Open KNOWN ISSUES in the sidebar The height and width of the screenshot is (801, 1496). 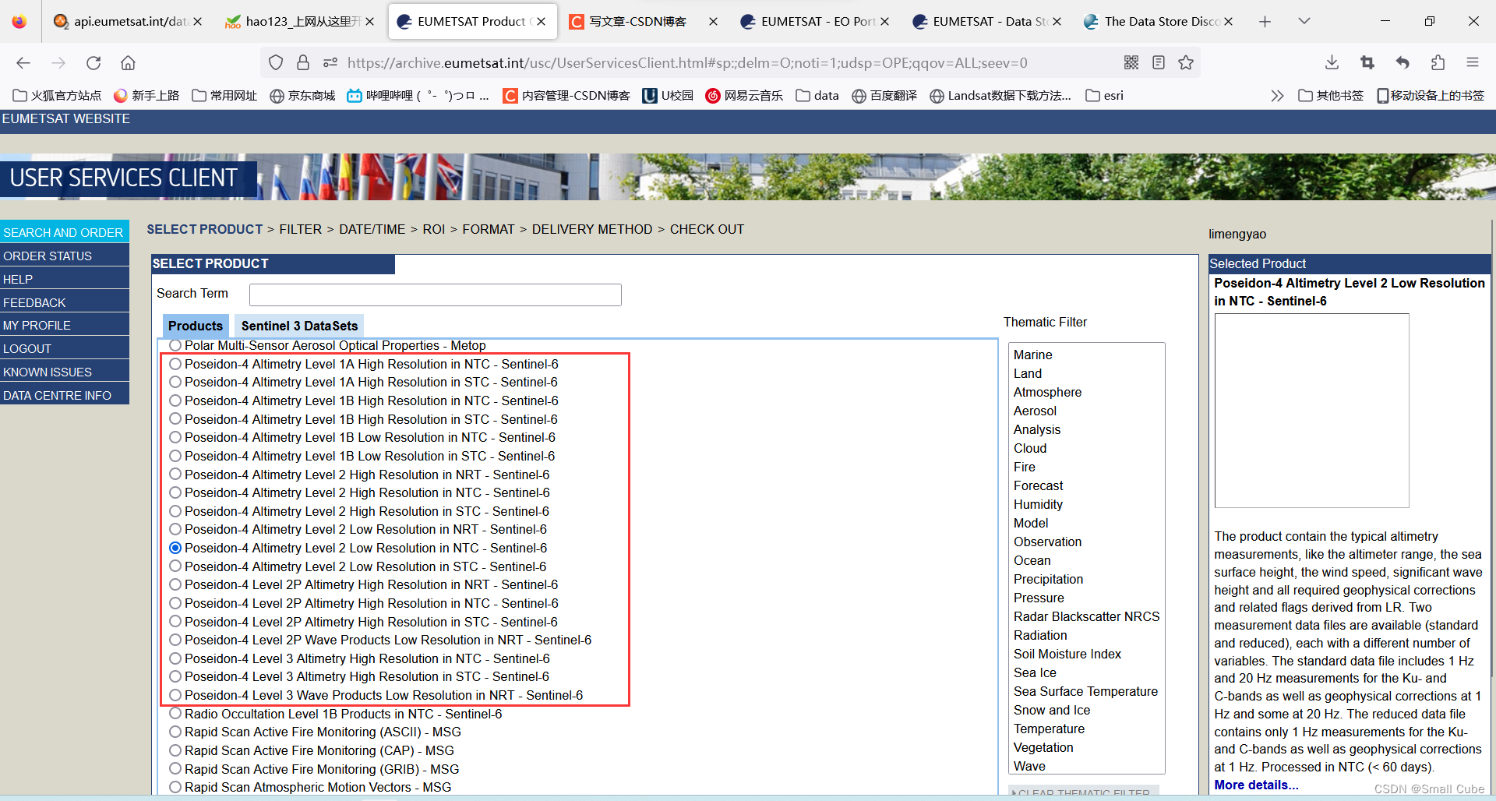point(65,372)
